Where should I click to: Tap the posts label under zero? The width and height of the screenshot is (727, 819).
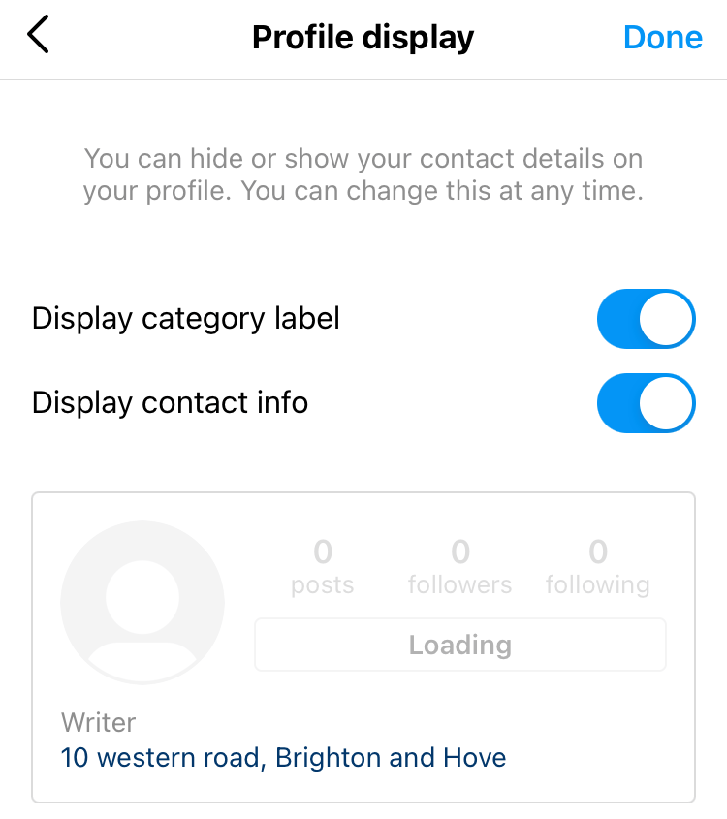(322, 585)
